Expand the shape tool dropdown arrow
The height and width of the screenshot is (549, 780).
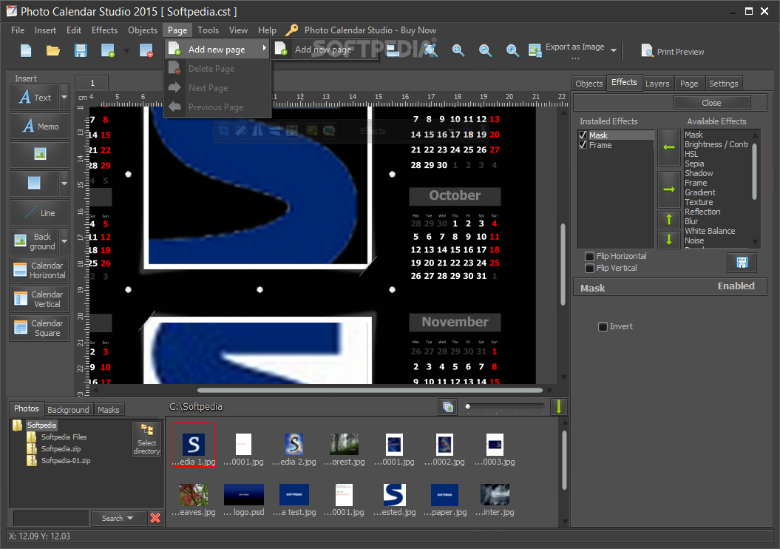click(x=64, y=183)
